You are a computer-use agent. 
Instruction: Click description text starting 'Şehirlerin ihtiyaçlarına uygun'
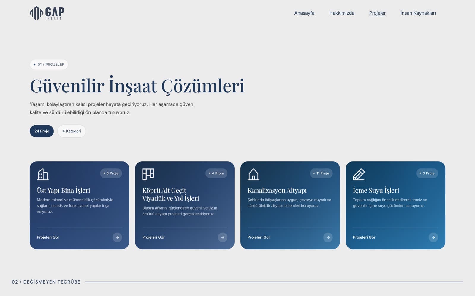click(289, 203)
